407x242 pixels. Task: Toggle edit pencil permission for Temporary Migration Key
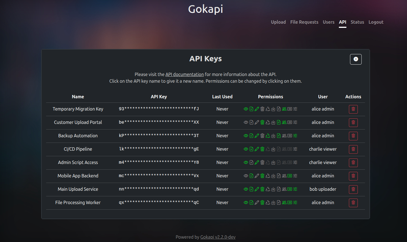(257, 109)
